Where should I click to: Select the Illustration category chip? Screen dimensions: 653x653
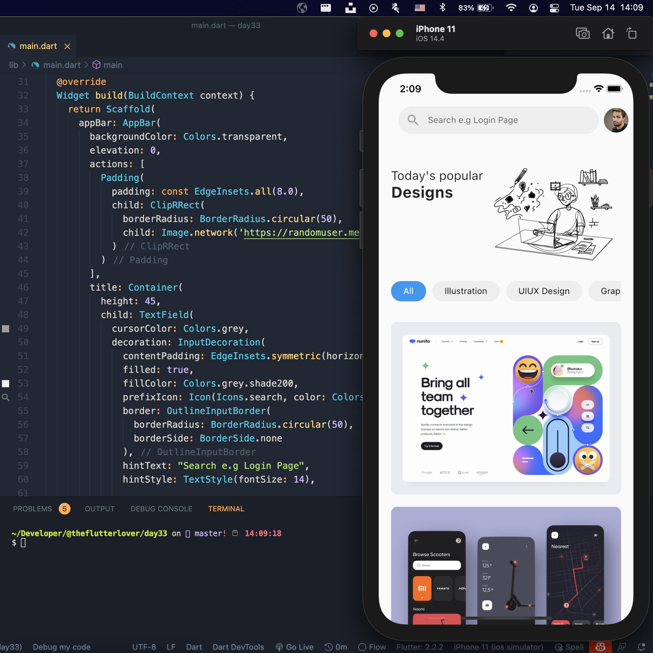click(465, 291)
